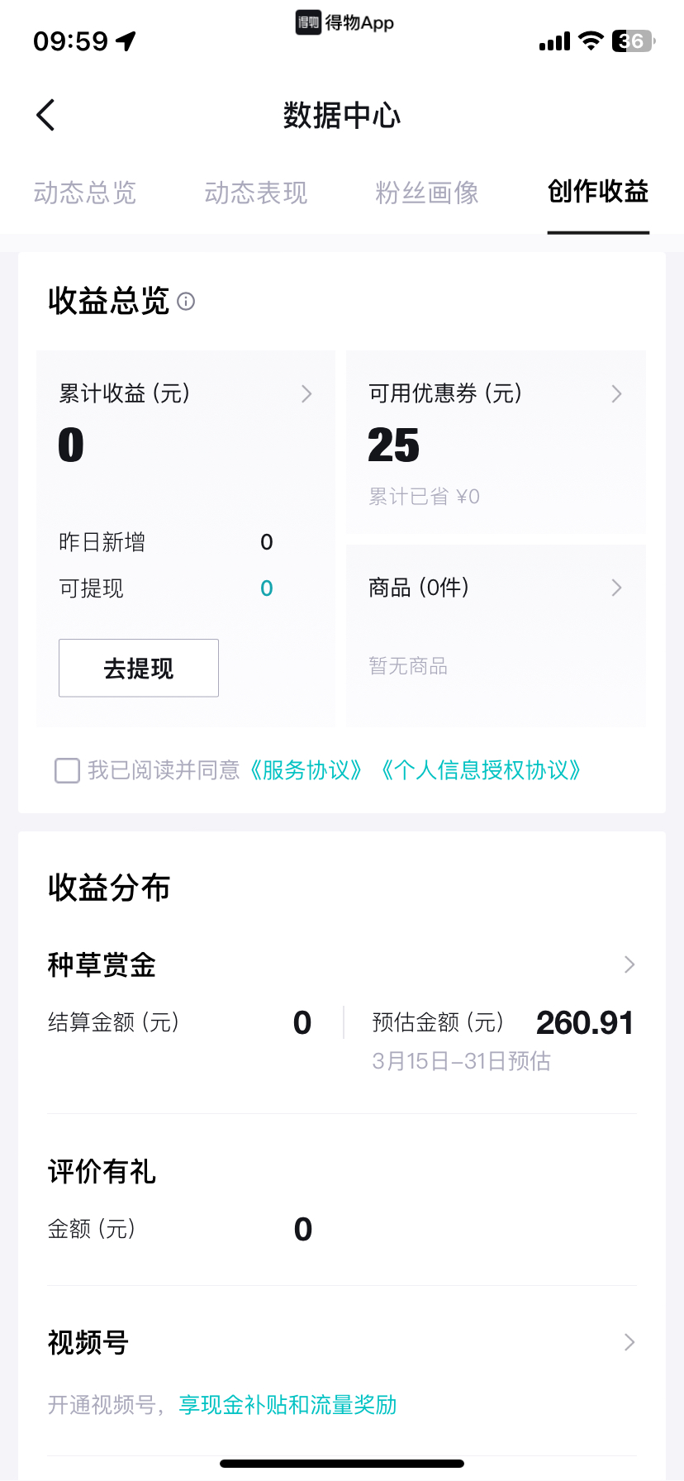Tap the cellular signal bars icon
The height and width of the screenshot is (1481, 684).
(554, 41)
